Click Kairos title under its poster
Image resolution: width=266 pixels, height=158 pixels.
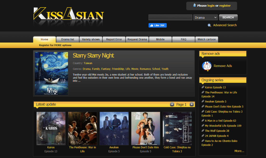pos(51,148)
